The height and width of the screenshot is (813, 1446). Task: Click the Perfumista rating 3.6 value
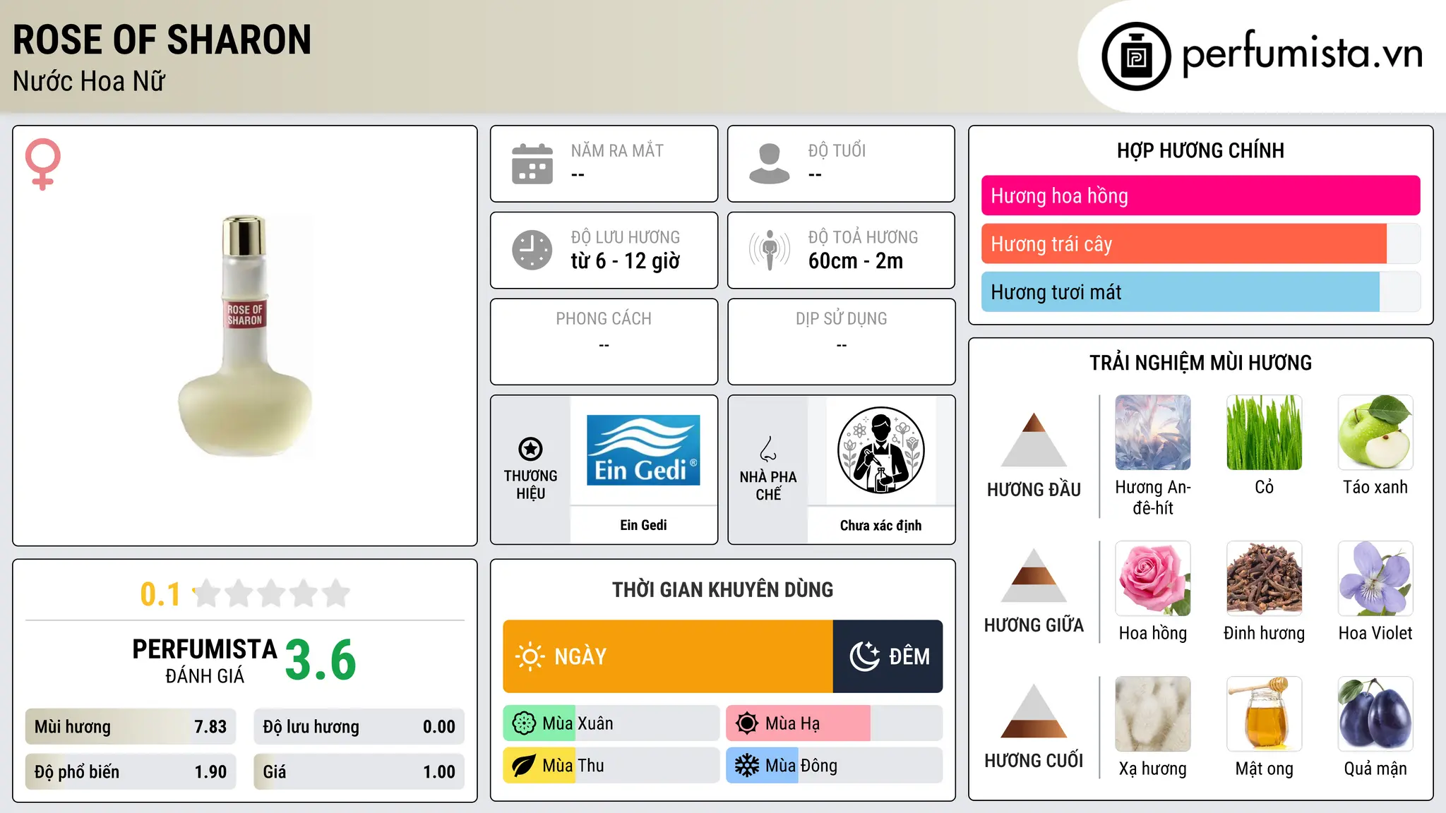(321, 660)
